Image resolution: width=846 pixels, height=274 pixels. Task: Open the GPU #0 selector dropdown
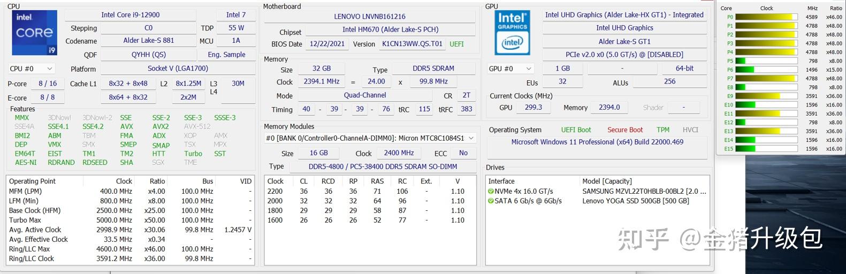510,68
